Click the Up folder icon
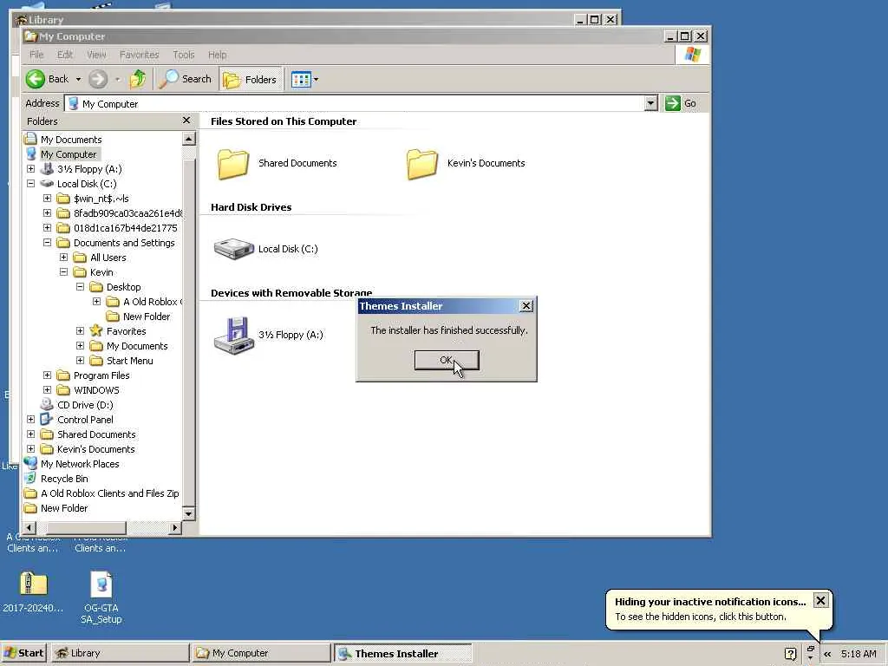The image size is (888, 666). (138, 79)
